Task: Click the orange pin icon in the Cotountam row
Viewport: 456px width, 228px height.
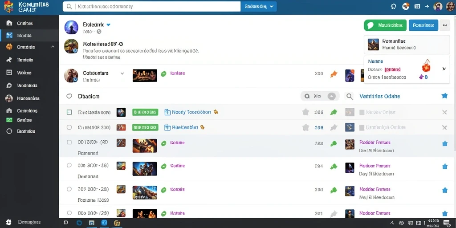Action: (x=334, y=74)
